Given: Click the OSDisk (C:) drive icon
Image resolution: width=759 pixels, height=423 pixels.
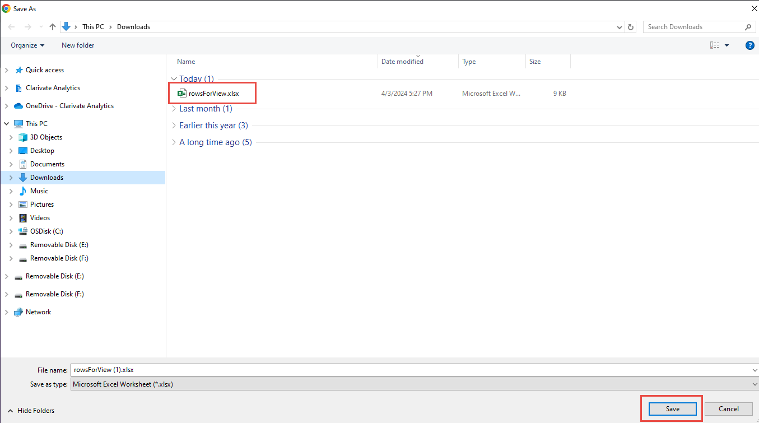Looking at the screenshot, I should click(23, 231).
